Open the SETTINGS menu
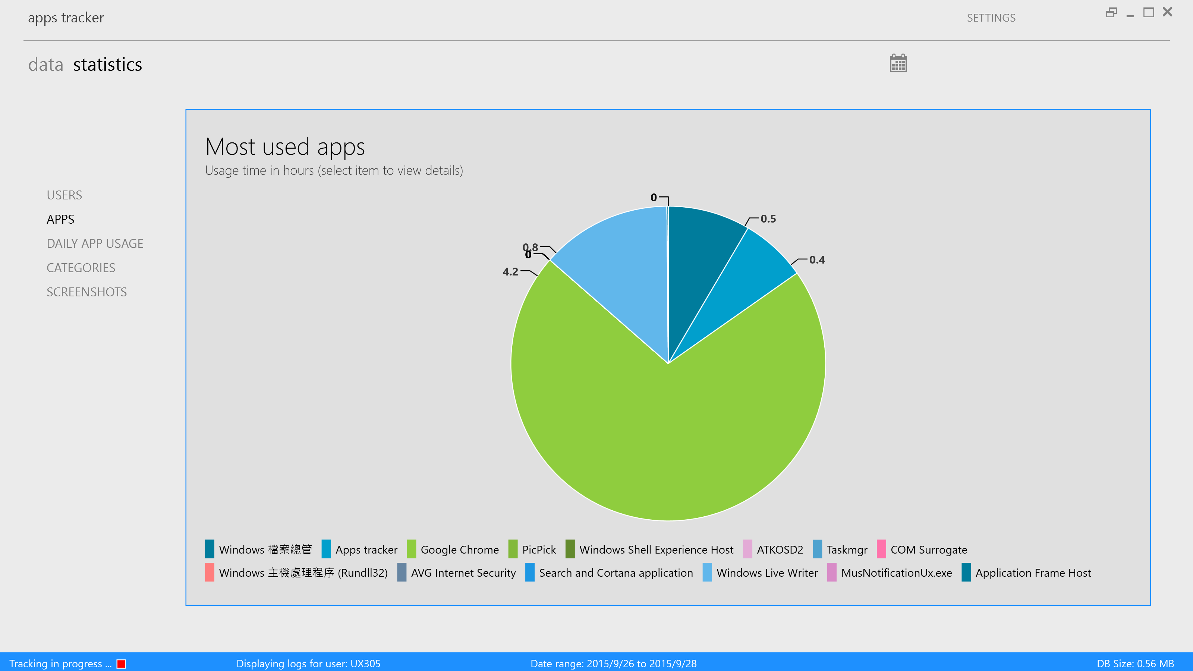Image resolution: width=1193 pixels, height=671 pixels. tap(991, 18)
